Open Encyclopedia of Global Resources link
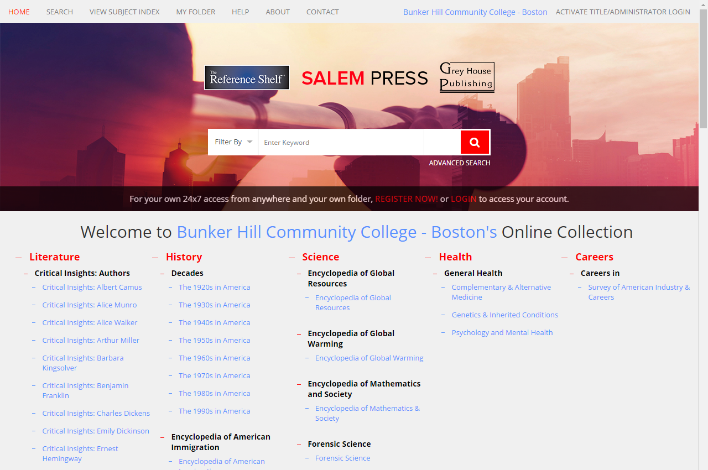 point(353,302)
